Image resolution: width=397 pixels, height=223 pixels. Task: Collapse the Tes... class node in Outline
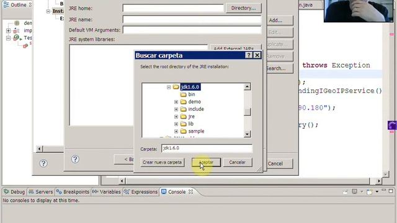(8, 38)
